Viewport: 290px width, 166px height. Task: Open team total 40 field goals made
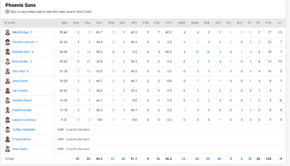[x=77, y=159]
